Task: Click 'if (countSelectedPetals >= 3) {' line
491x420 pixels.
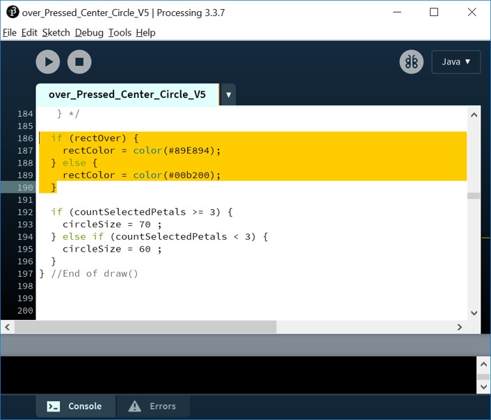Action: coord(142,212)
